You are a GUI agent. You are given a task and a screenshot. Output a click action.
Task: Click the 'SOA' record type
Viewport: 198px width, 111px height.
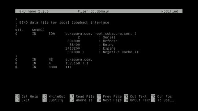click(x=52, y=34)
